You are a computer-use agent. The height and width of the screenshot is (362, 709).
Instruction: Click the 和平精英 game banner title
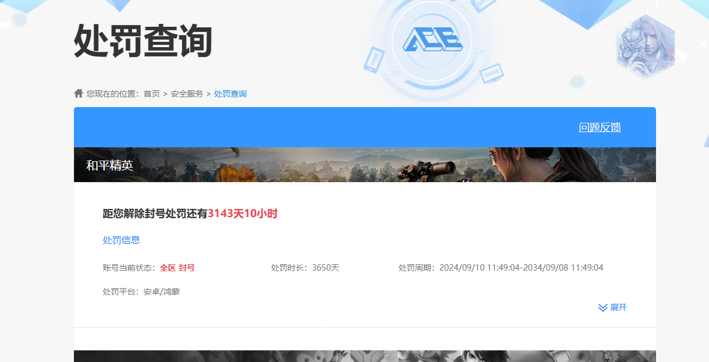click(110, 165)
